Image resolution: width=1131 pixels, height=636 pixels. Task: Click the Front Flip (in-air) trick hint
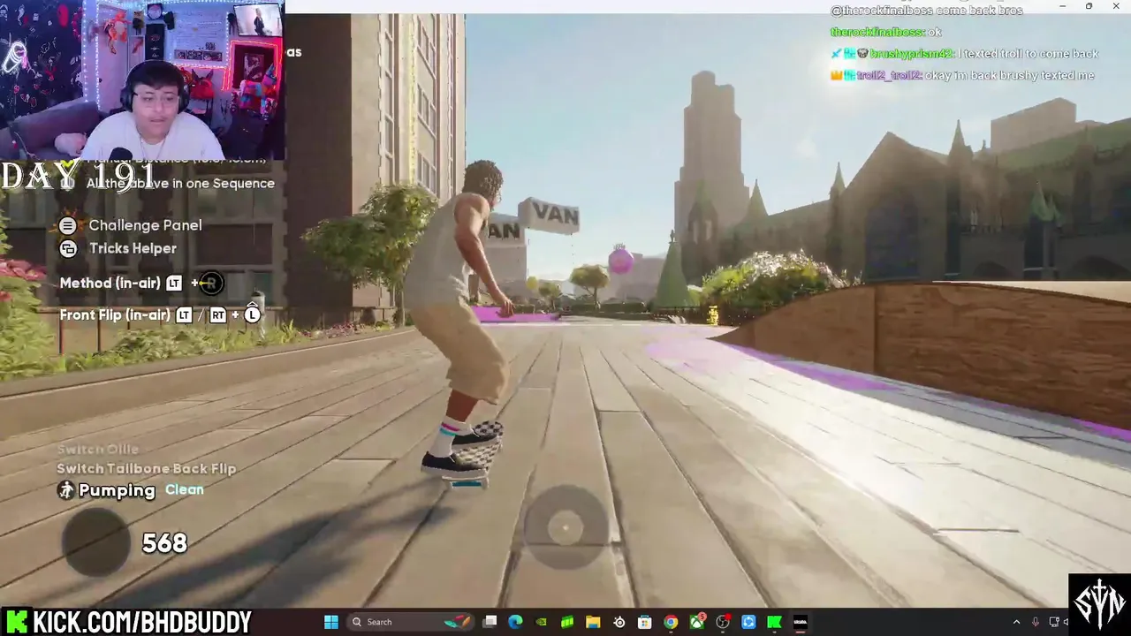click(x=161, y=314)
